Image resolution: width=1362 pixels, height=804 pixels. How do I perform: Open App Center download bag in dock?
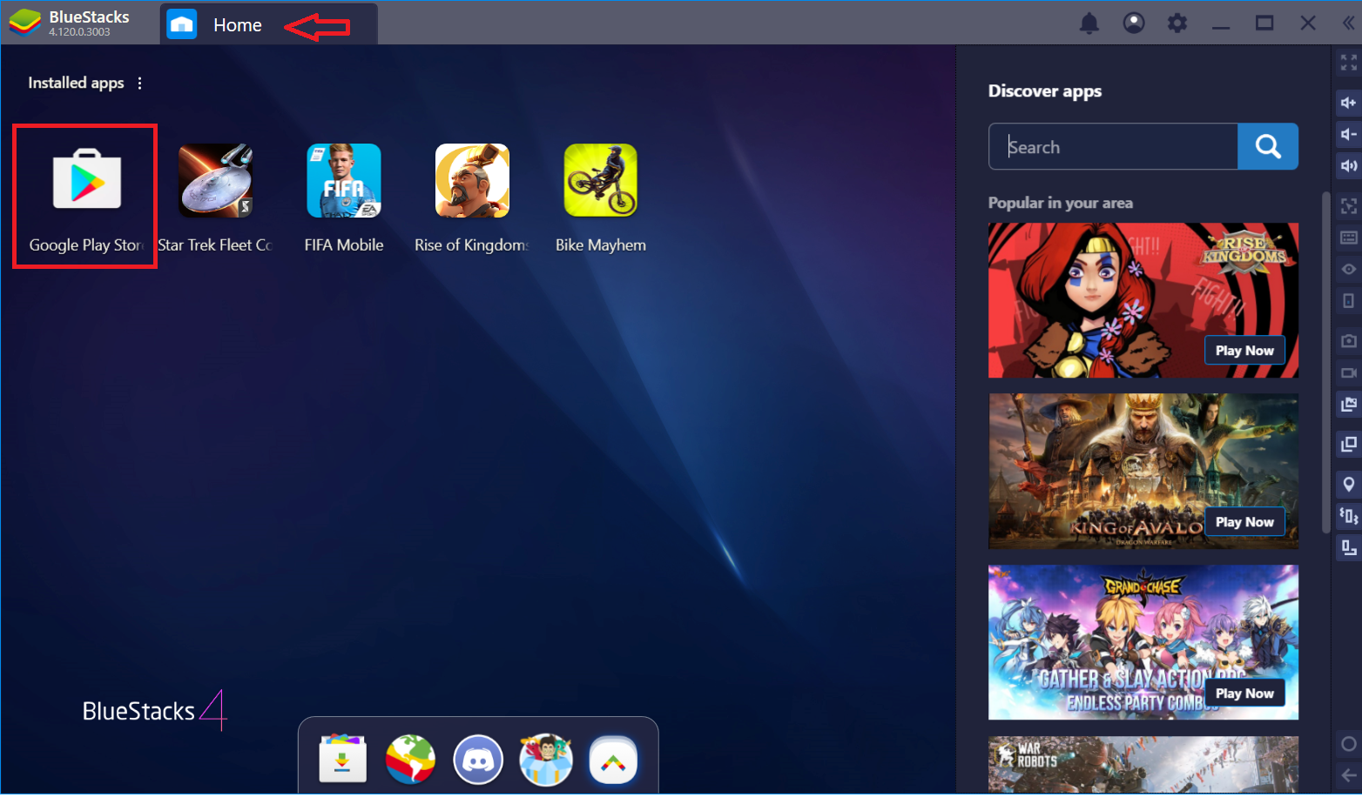click(342, 758)
